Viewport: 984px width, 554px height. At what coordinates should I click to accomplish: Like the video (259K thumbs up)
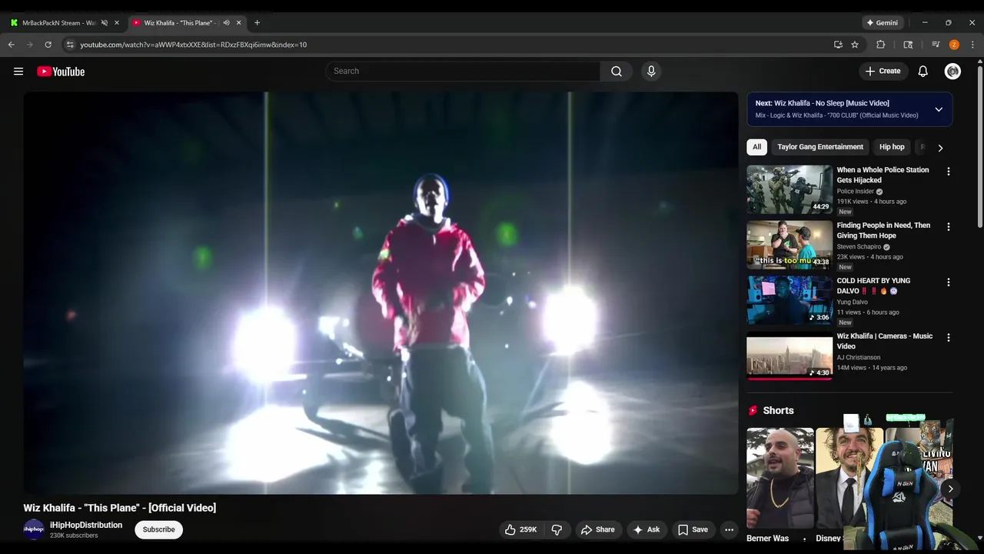(x=521, y=529)
